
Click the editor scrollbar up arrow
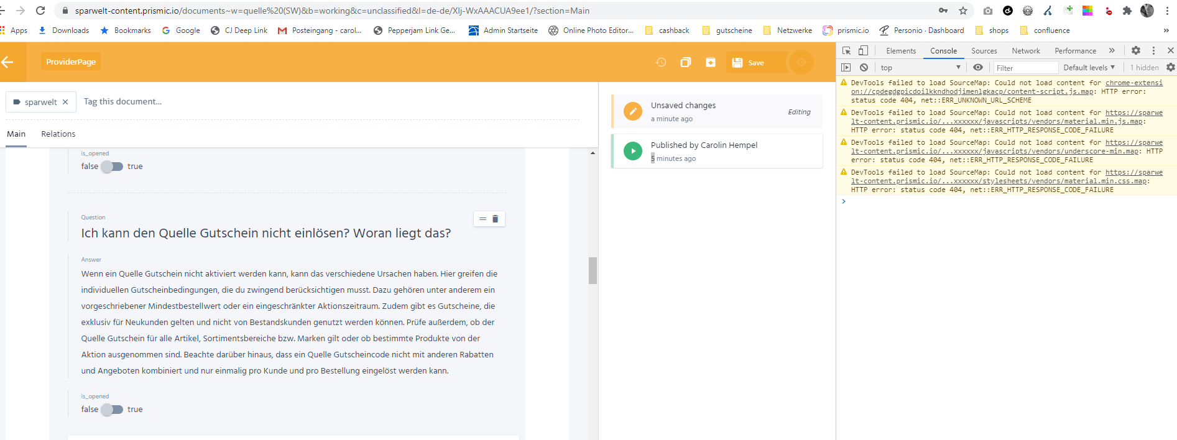[593, 152]
